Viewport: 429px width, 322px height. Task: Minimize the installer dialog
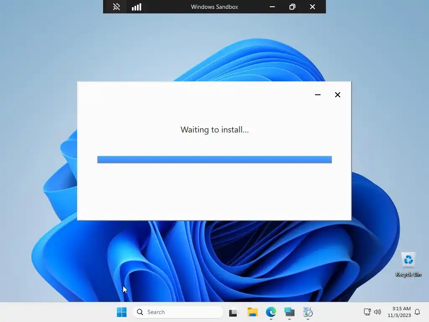pyautogui.click(x=318, y=95)
